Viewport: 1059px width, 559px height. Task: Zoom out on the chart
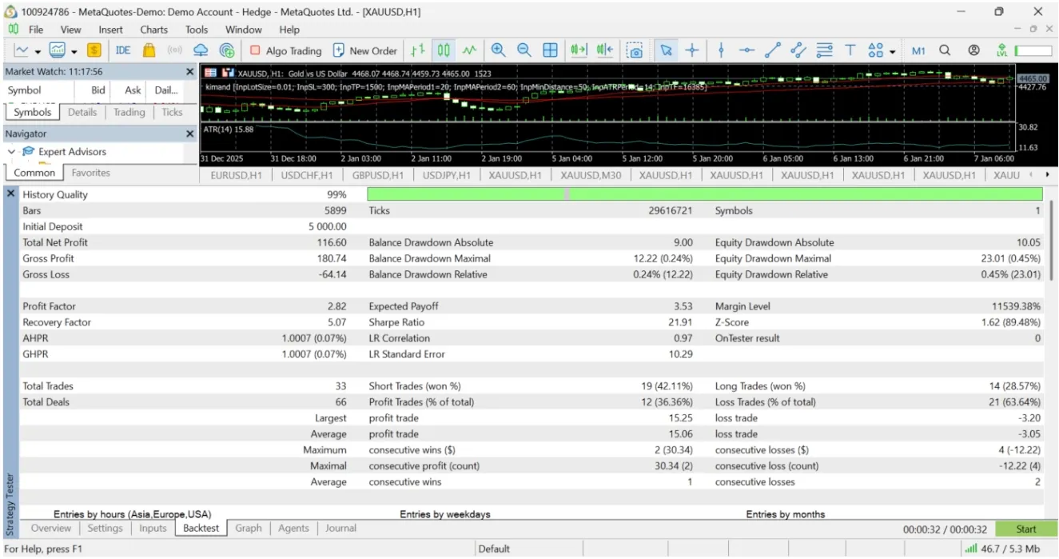click(524, 50)
